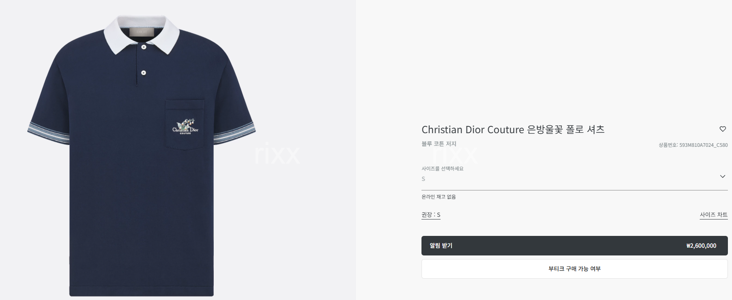Click the 사이즈를 선택하세요 label
Screen dimensions: 732x300
click(442, 169)
